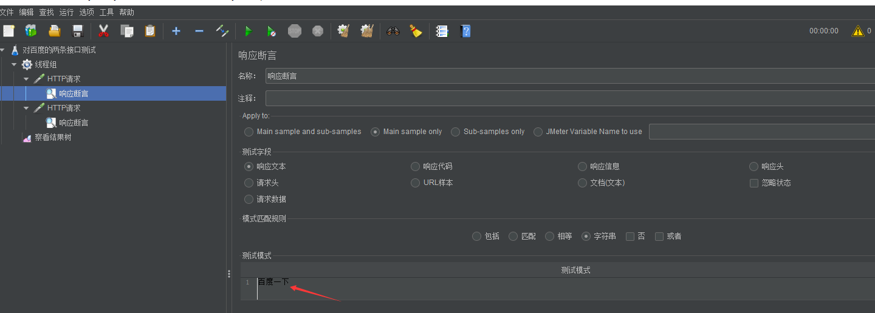Click the JMeter variable name text field
Viewport: 875px width, 313px height.
click(x=762, y=132)
